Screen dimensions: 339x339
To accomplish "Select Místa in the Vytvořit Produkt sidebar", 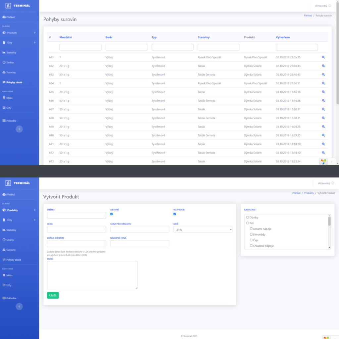I will [9, 275].
